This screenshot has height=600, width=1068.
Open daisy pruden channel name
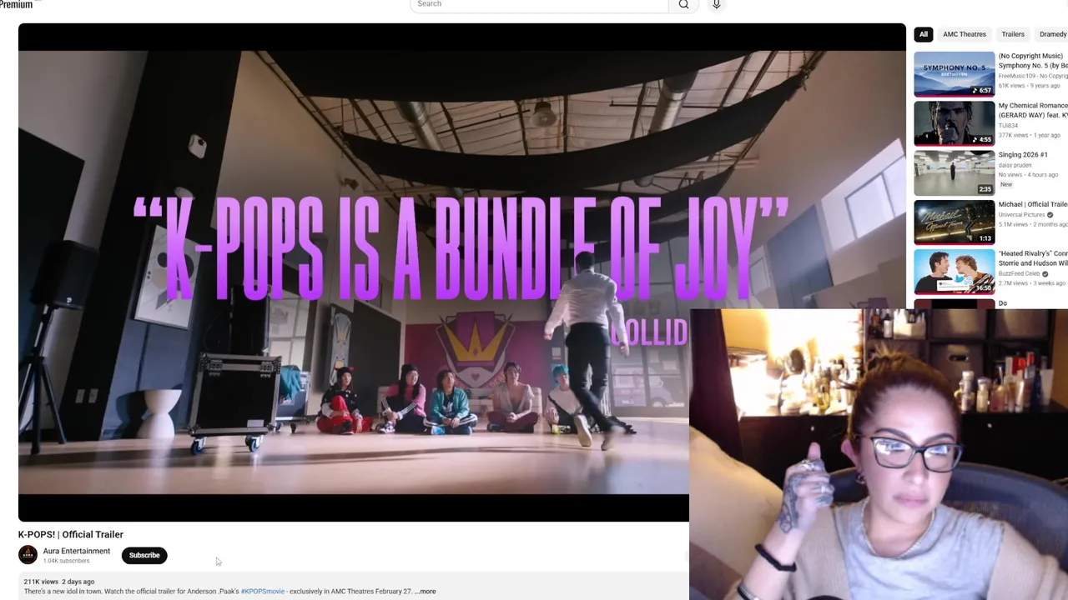(1015, 165)
